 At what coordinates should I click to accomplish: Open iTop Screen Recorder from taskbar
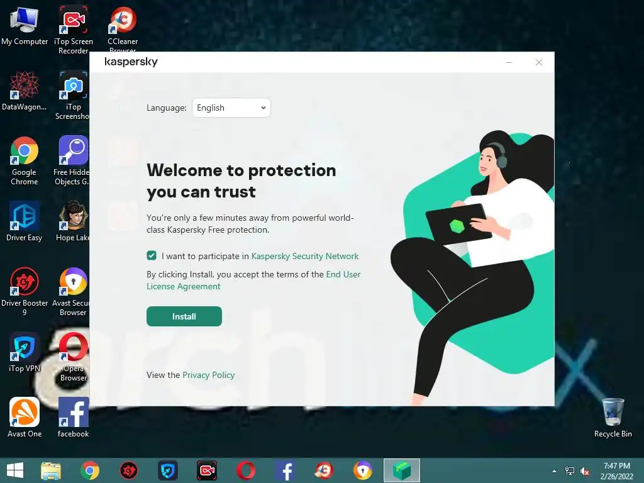pos(206,470)
